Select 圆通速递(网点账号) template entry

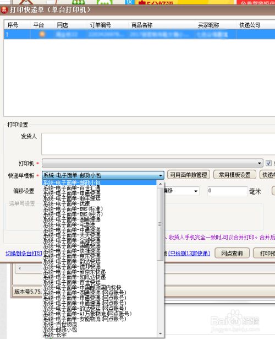coord(99,293)
